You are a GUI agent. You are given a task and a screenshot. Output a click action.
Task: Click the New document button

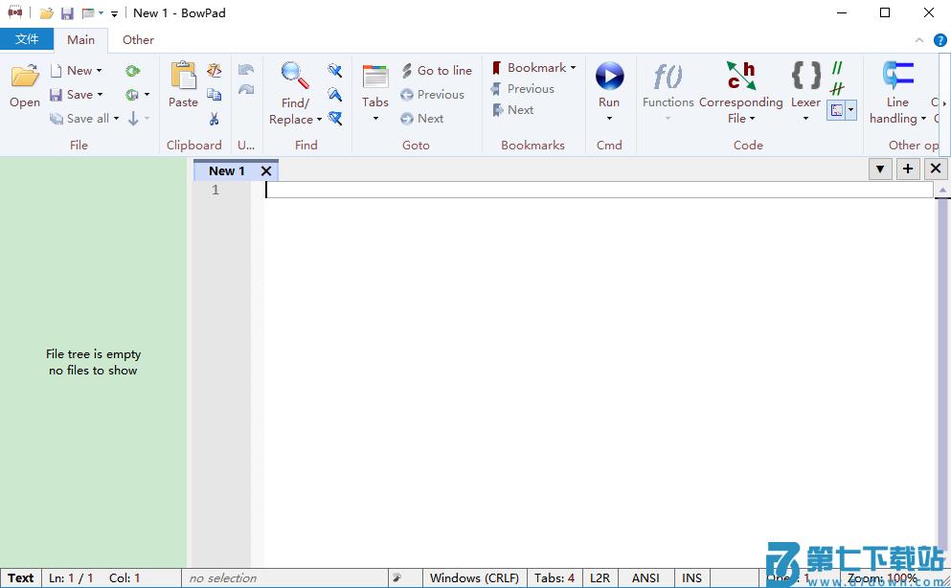click(x=73, y=70)
